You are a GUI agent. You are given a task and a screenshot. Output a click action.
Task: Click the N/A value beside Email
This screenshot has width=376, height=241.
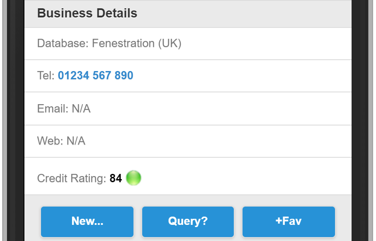coord(81,109)
